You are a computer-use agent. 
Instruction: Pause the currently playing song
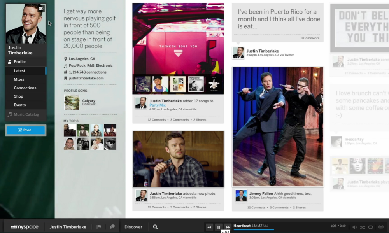219,227
